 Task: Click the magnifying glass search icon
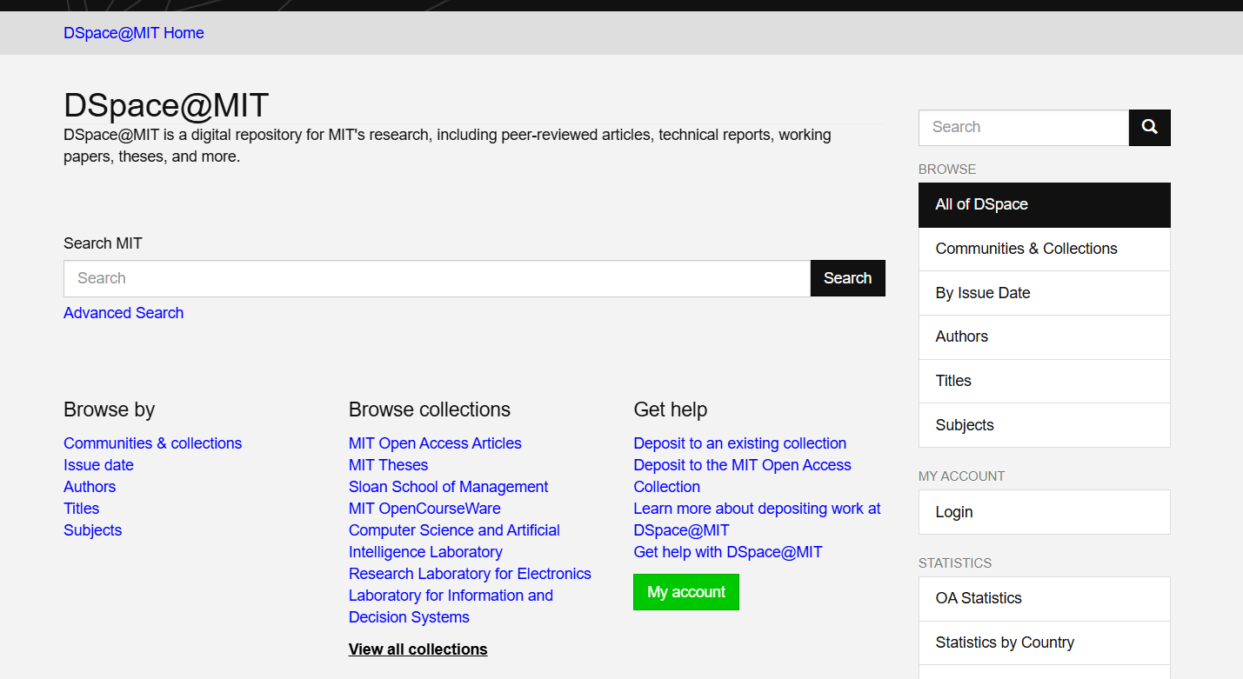point(1149,127)
